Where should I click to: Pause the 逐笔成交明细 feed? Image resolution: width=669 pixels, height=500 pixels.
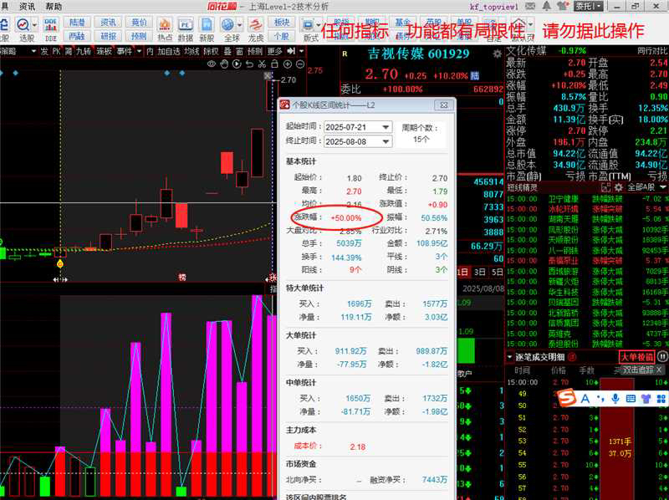661,357
